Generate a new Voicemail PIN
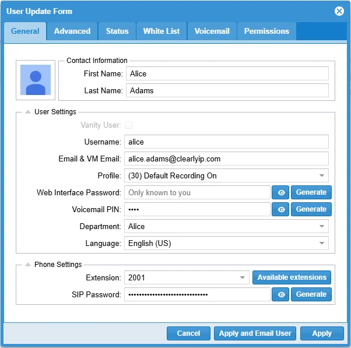This screenshot has width=351, height=348. pyautogui.click(x=311, y=209)
